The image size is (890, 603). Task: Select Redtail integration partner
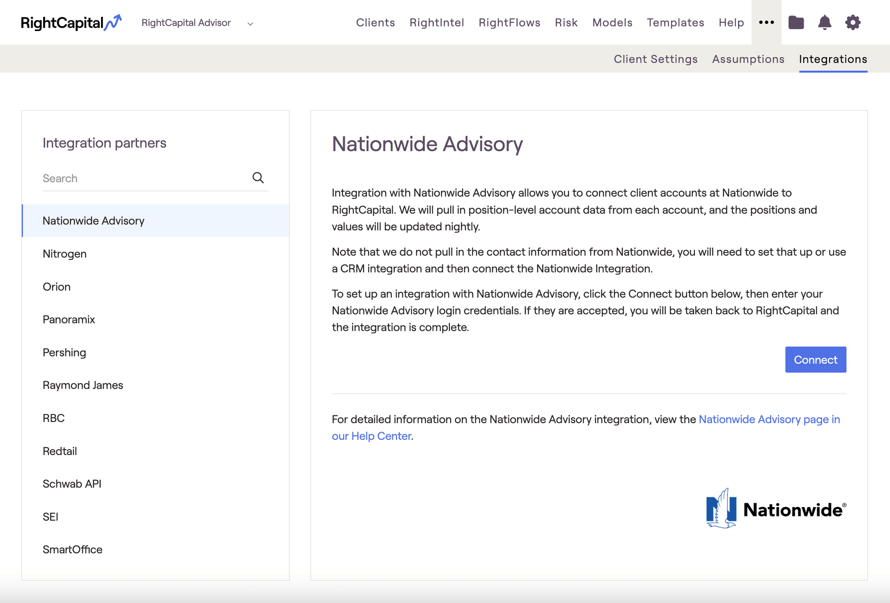point(155,451)
